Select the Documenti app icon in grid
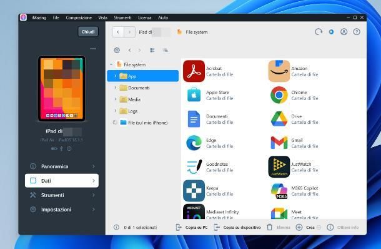This screenshot has height=249, width=381. point(194,119)
